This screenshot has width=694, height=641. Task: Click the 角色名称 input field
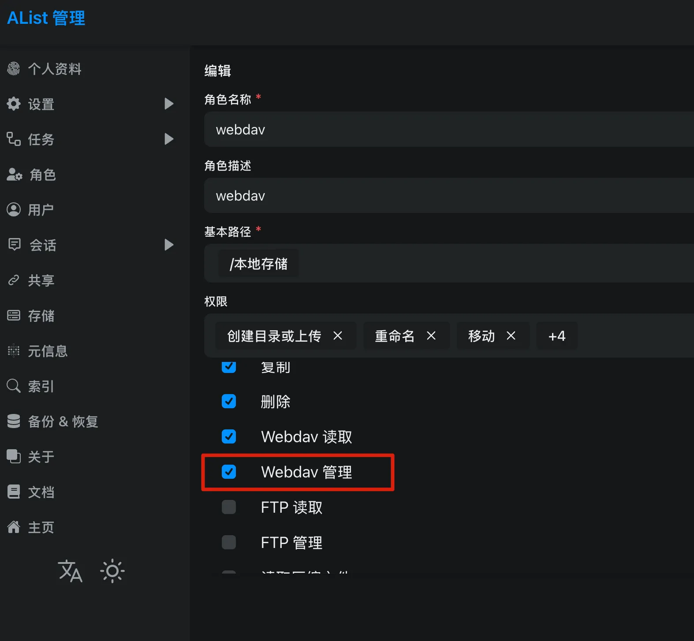click(x=449, y=129)
